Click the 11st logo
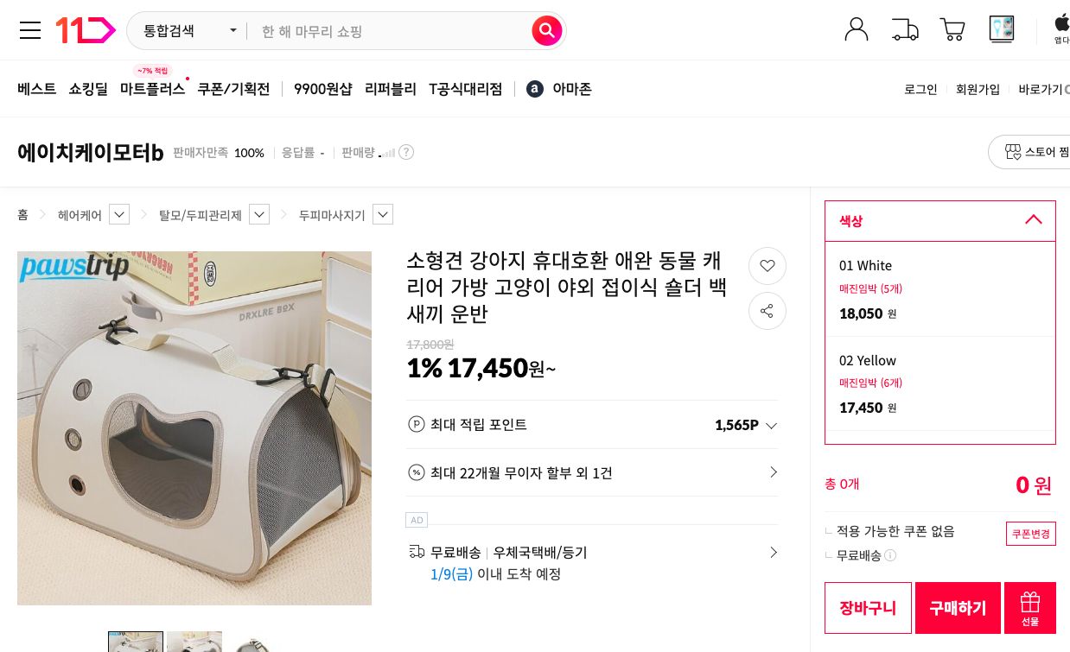This screenshot has width=1070, height=652. (x=85, y=30)
